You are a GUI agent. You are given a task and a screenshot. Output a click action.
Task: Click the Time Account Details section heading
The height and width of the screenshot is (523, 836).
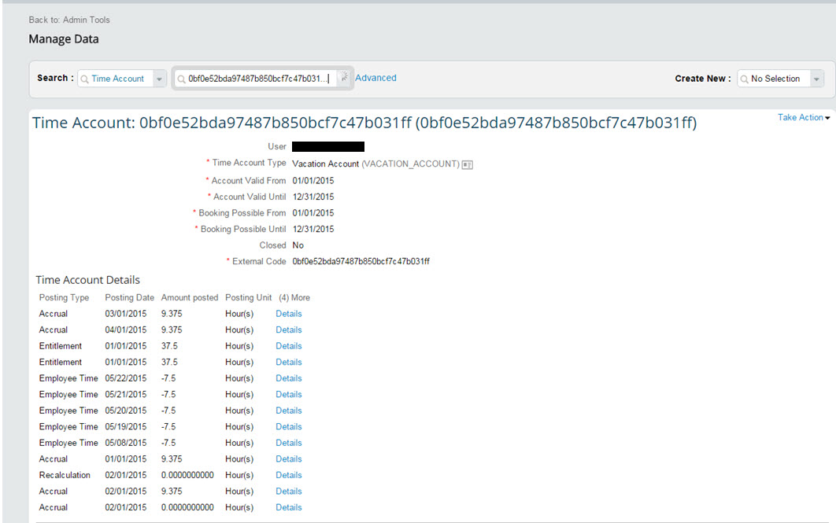(87, 280)
